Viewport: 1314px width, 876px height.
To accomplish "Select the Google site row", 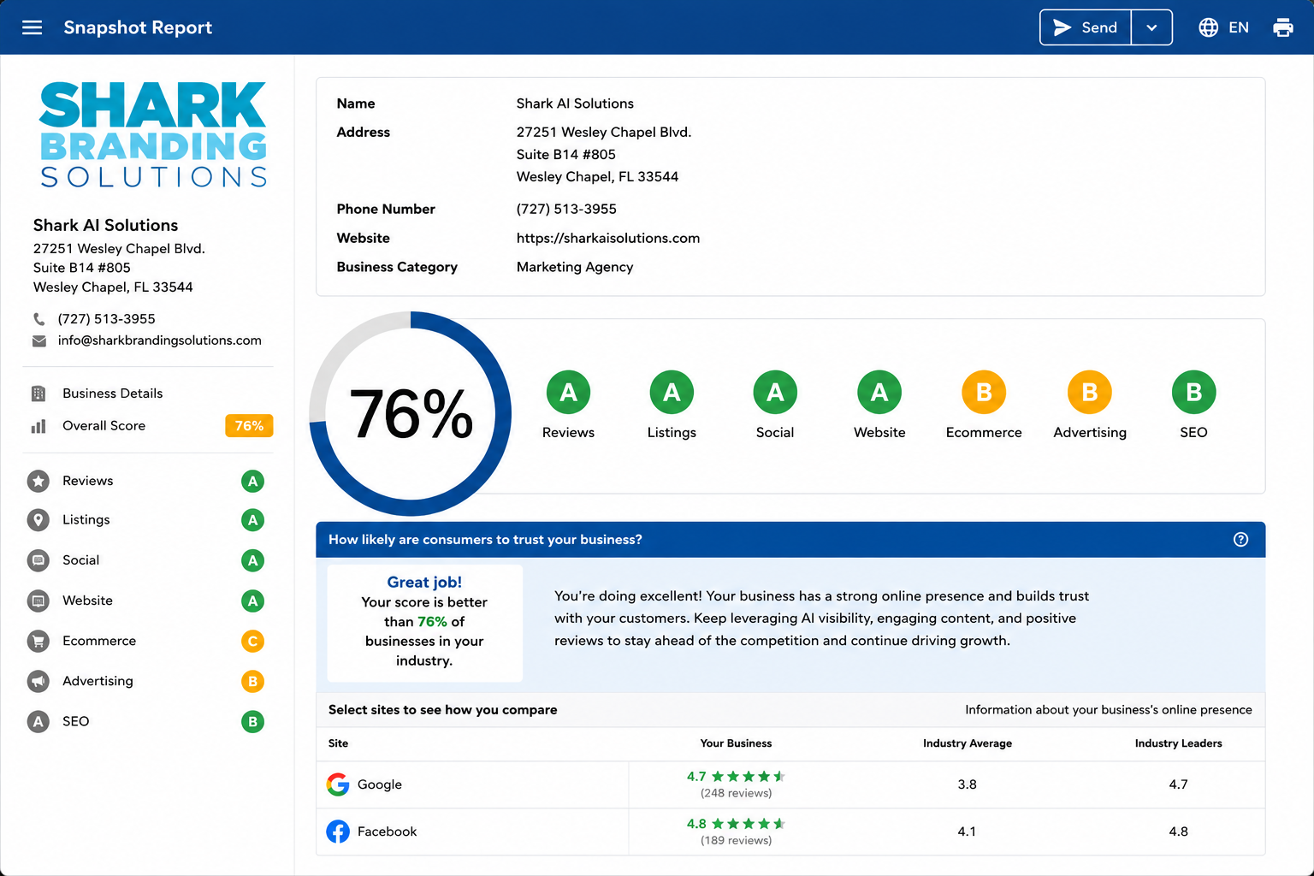I will [790, 785].
